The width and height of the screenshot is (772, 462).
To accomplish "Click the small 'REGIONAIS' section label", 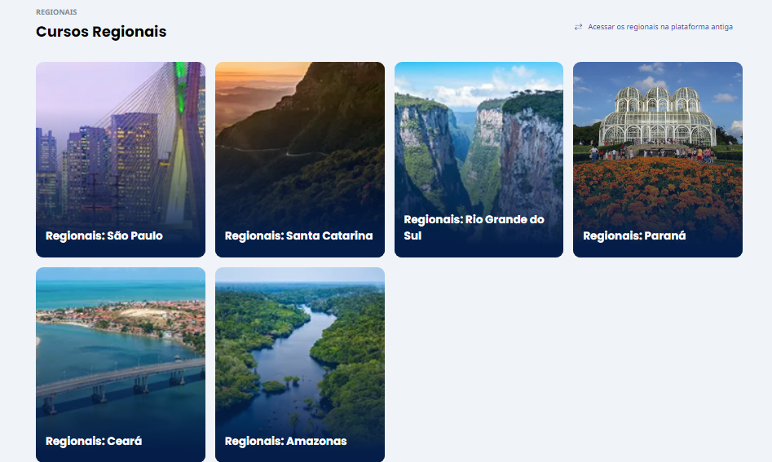I will pos(56,11).
